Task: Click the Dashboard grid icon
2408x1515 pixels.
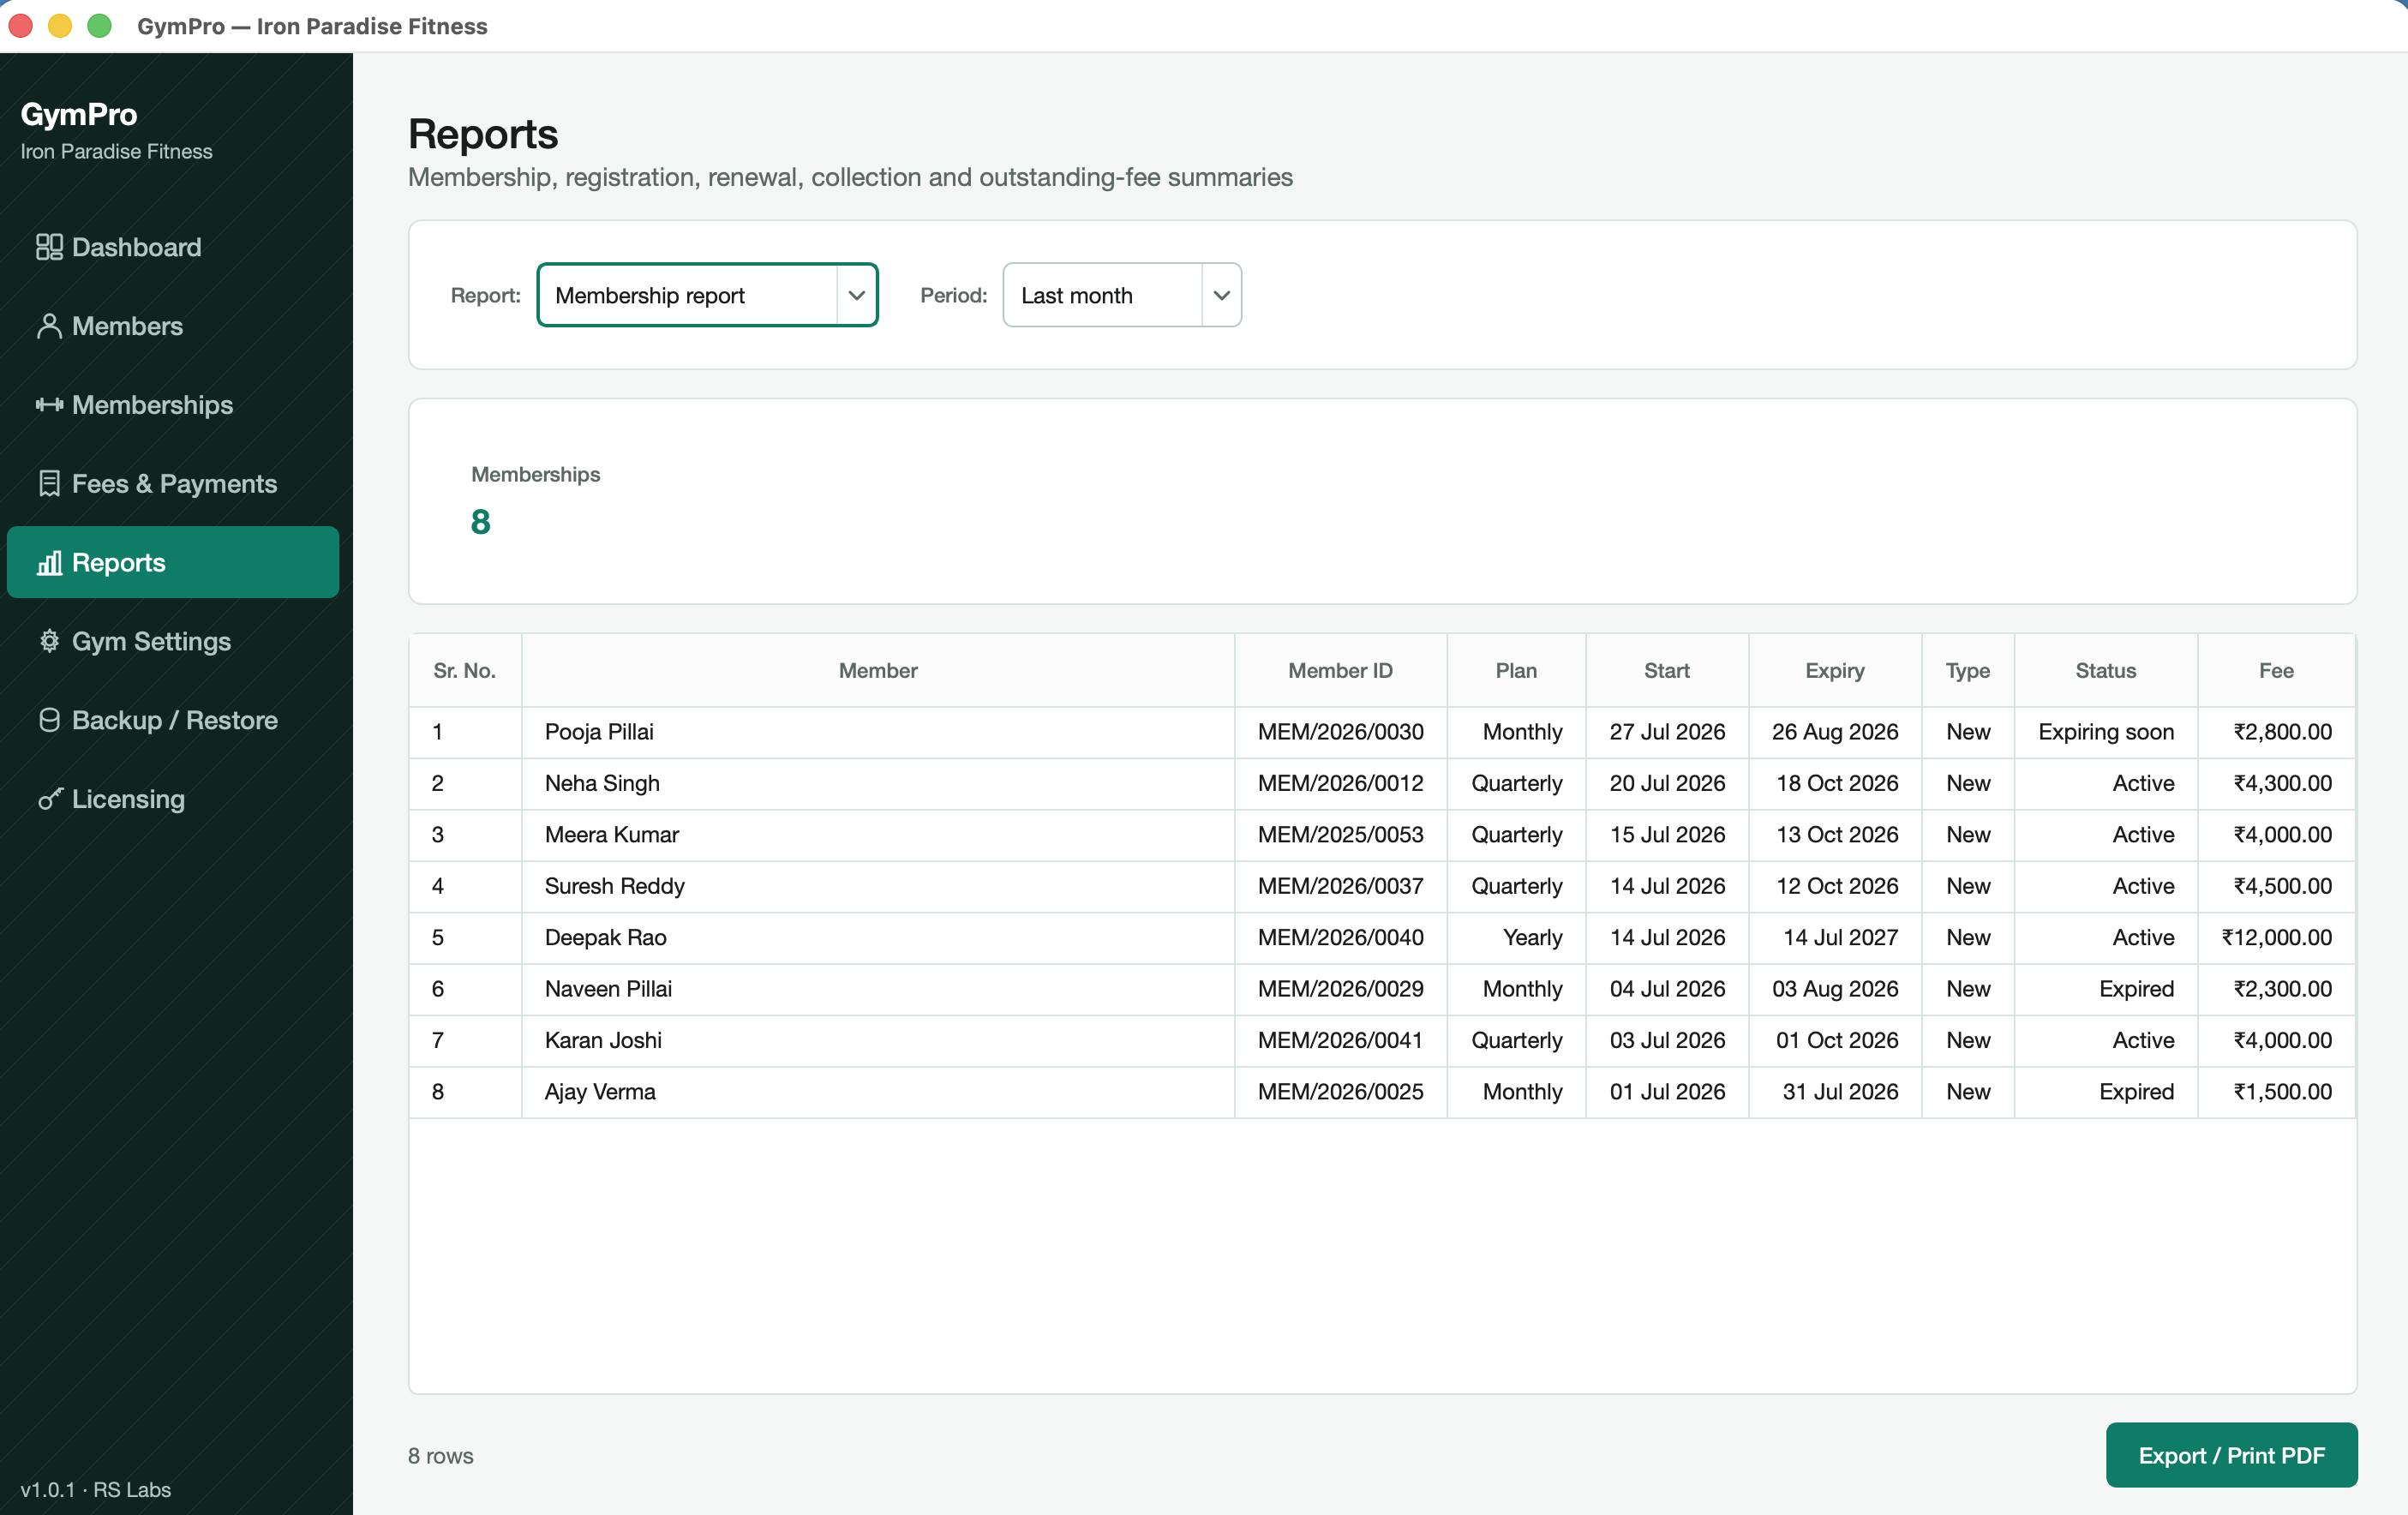Action: click(x=49, y=247)
